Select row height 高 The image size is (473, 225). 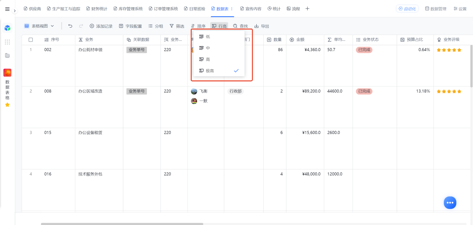219,60
